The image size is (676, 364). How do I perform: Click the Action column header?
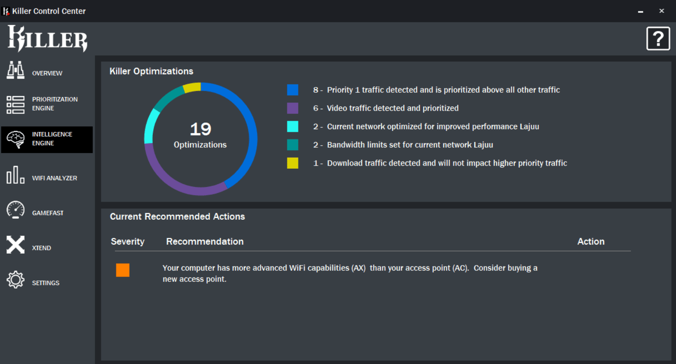coord(591,241)
